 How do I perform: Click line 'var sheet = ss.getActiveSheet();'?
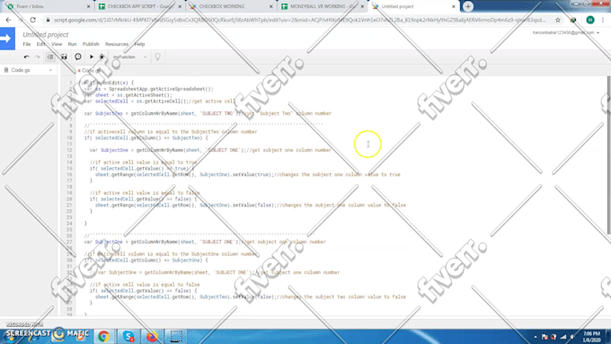pyautogui.click(x=128, y=95)
